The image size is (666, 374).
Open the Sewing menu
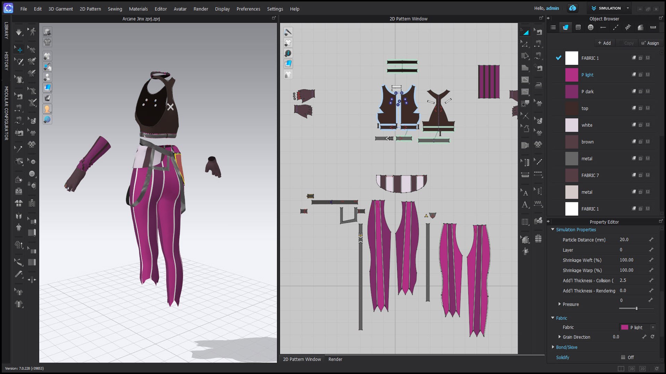coord(115,9)
